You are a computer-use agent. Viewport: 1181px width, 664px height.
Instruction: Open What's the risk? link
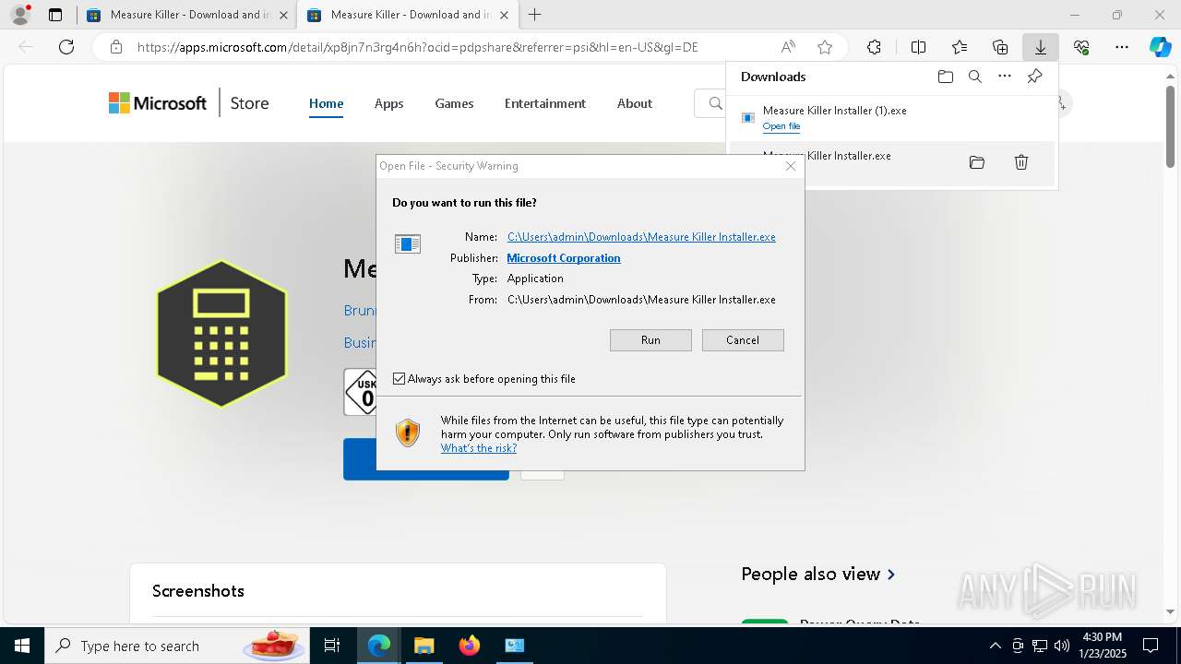478,448
